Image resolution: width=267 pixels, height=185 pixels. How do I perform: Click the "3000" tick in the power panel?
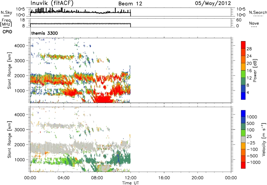pos(20,61)
